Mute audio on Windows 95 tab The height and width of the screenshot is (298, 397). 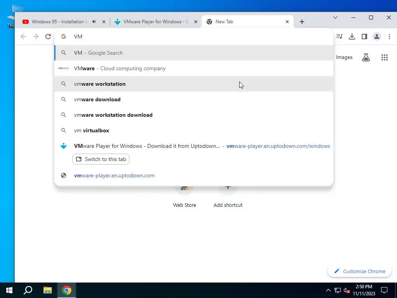[x=94, y=22]
